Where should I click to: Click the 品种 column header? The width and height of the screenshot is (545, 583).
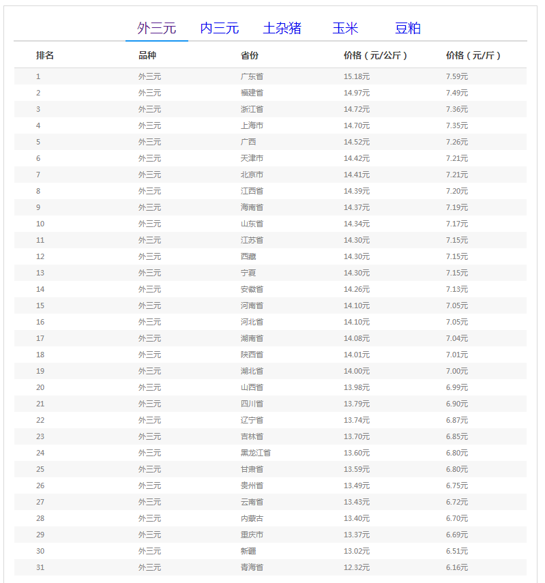pyautogui.click(x=147, y=55)
